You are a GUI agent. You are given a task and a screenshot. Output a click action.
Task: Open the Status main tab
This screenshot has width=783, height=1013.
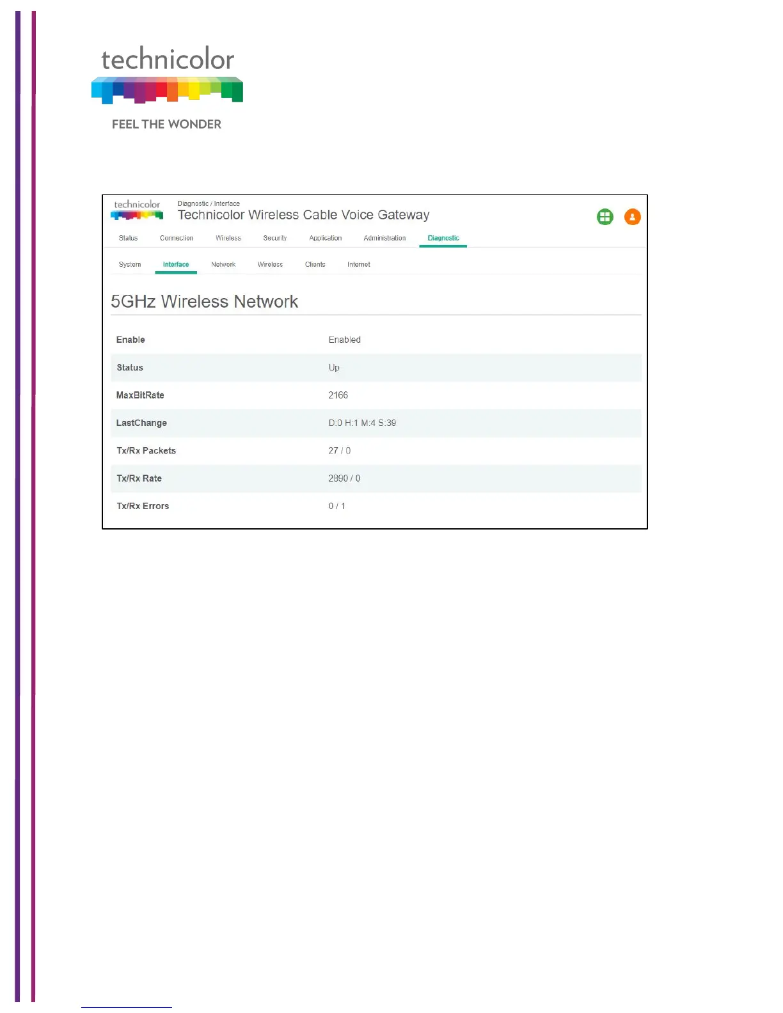[x=128, y=238]
